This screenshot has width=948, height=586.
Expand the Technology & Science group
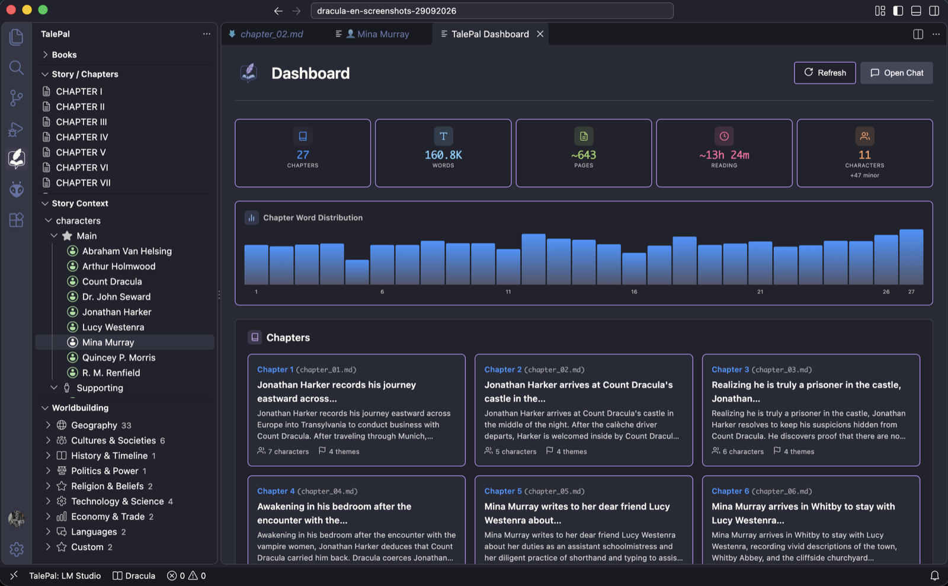coord(48,501)
